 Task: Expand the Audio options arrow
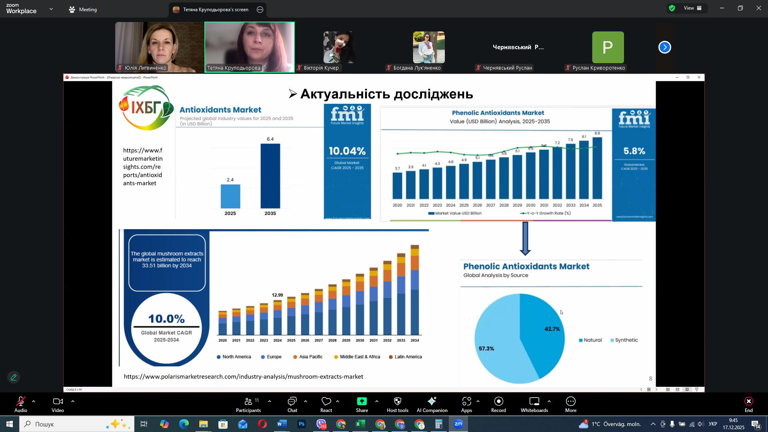click(x=34, y=401)
